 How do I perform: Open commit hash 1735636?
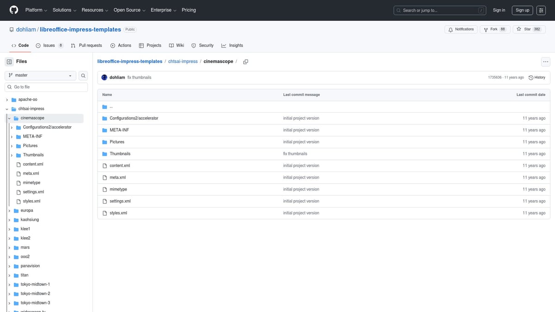coord(495,77)
